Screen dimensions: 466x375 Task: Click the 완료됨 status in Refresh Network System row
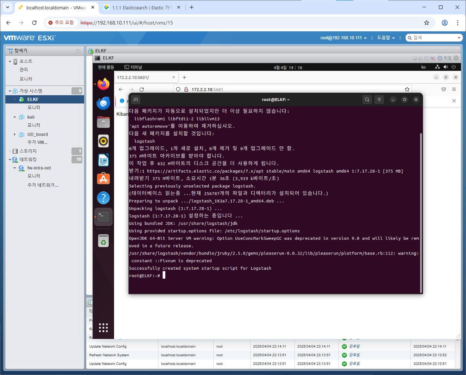(354, 355)
